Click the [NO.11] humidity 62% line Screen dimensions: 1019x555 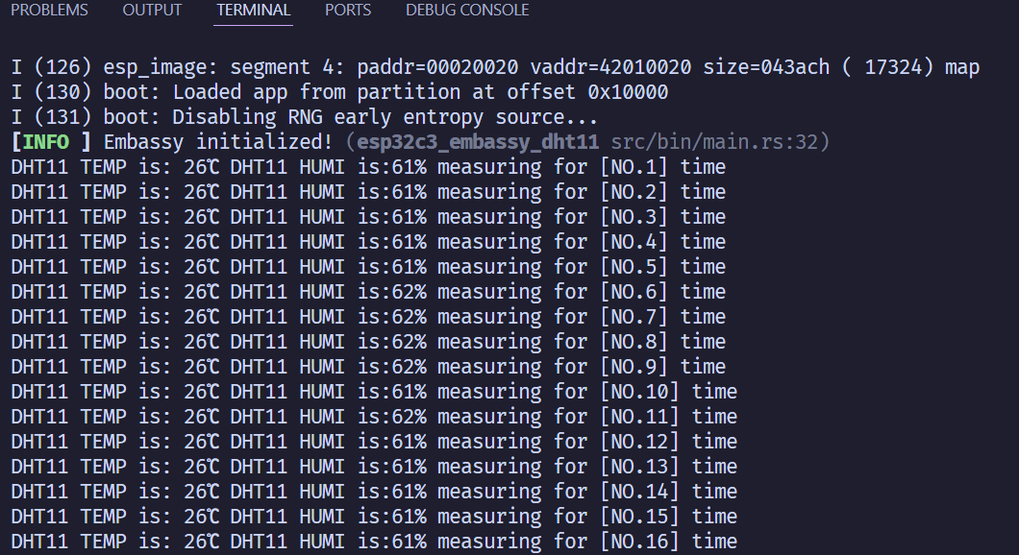point(374,416)
